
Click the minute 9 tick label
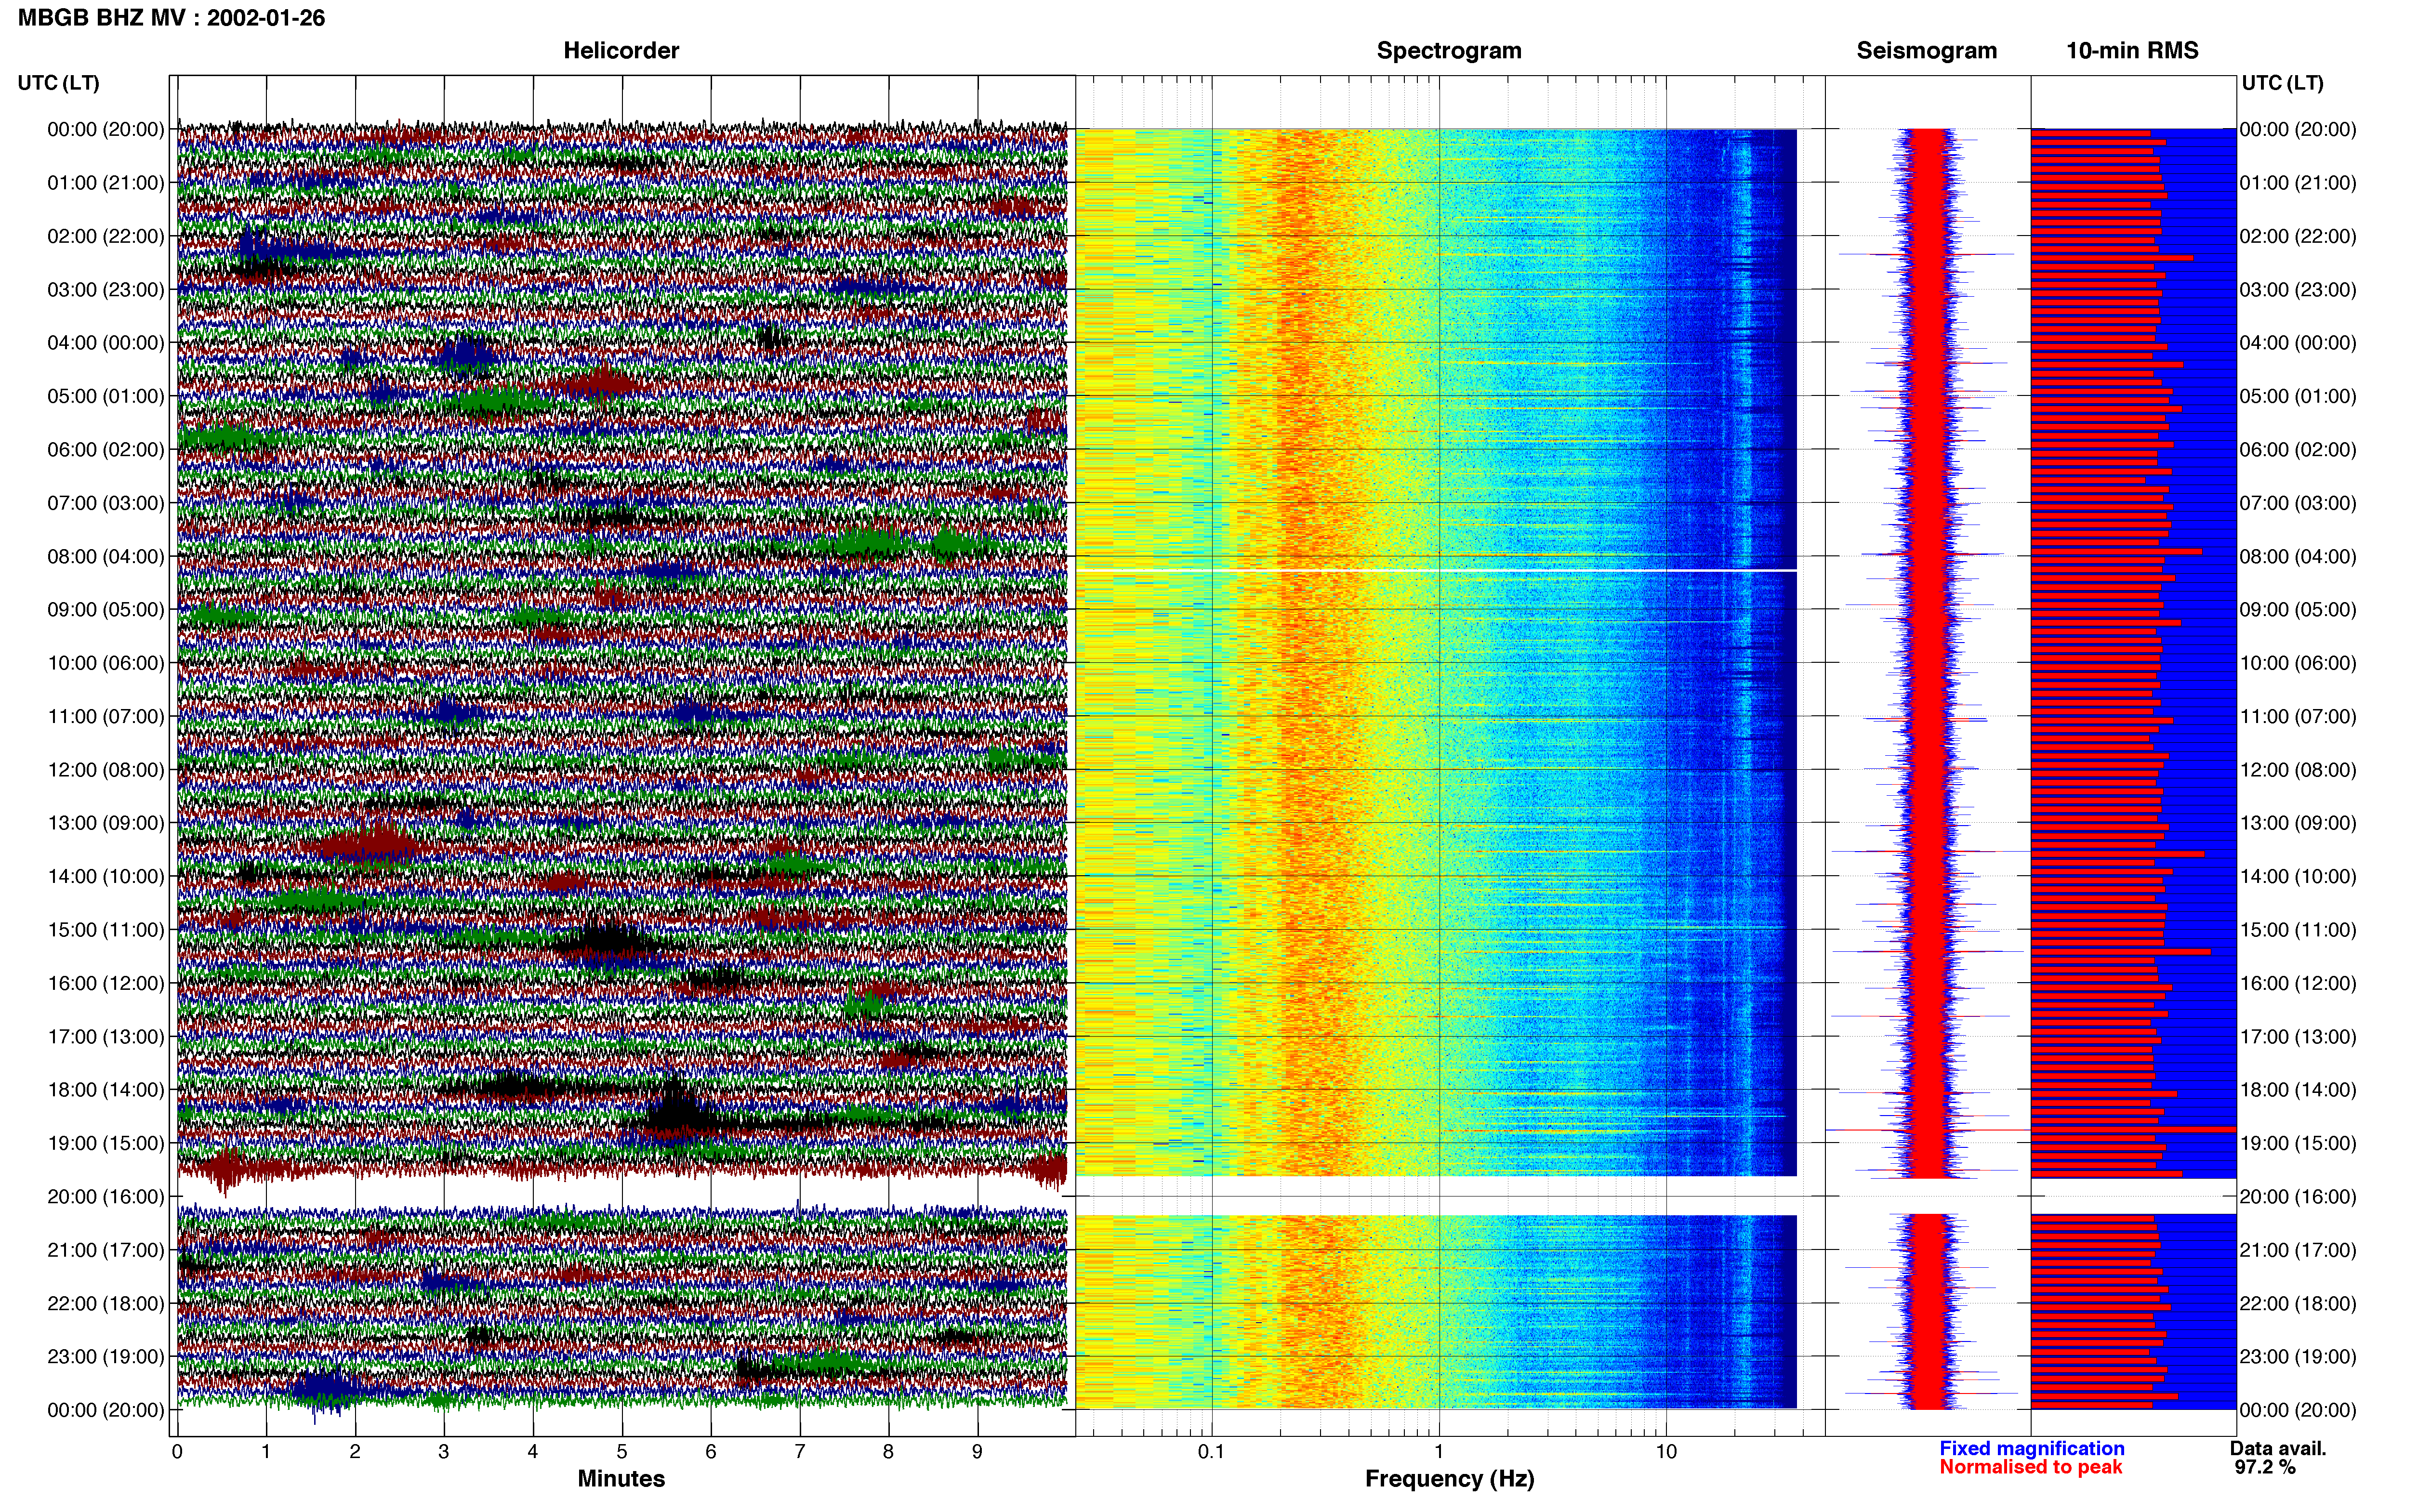click(977, 1452)
